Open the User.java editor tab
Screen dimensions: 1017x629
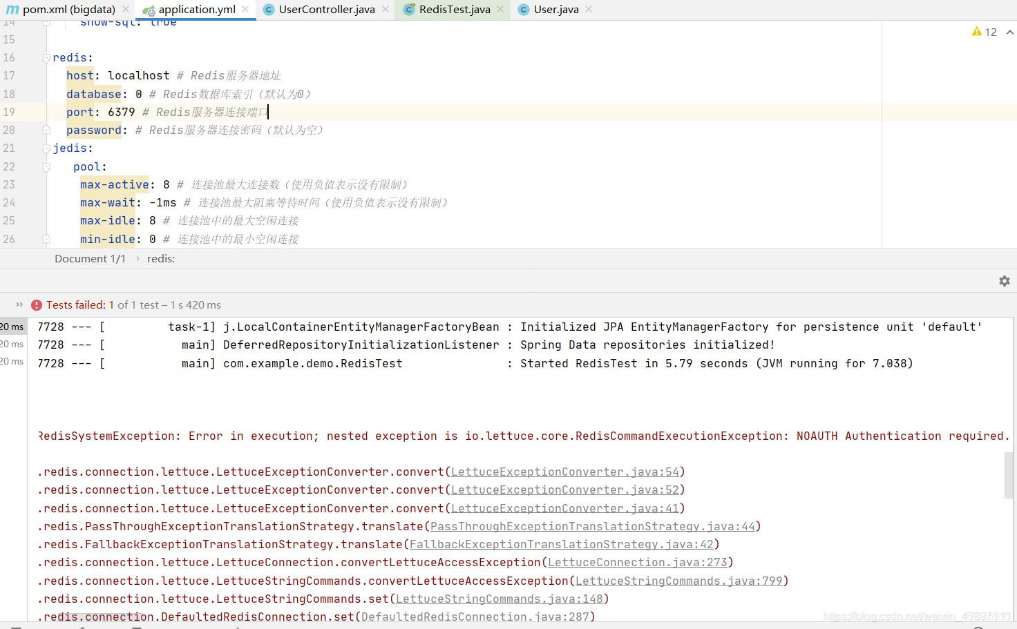pos(556,10)
